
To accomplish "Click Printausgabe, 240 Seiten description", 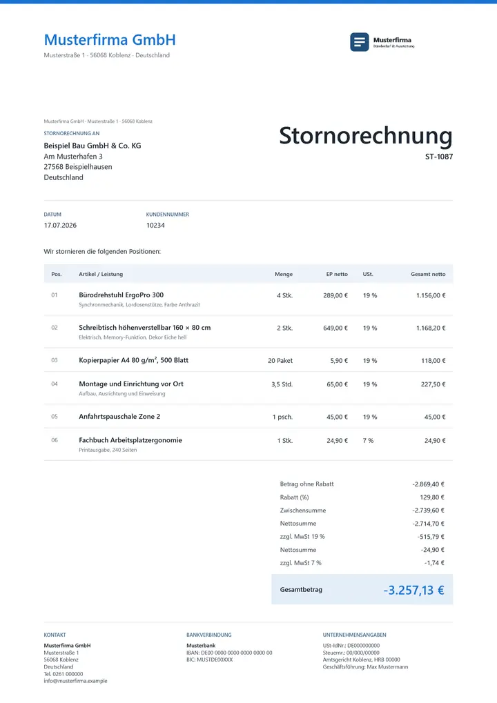I will click(x=108, y=450).
